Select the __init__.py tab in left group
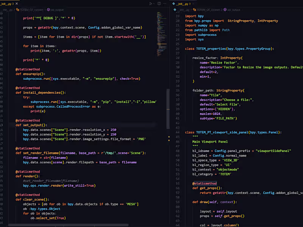 point(5,3)
